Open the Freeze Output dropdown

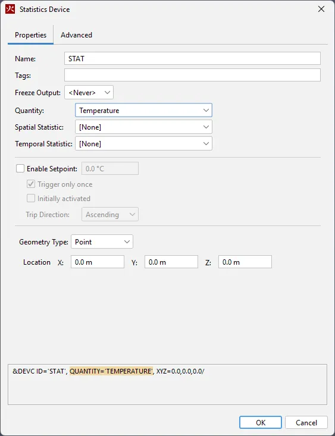click(89, 93)
